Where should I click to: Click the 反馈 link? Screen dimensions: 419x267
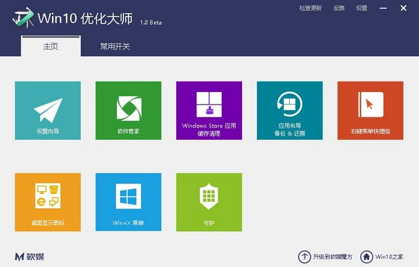coord(339,8)
